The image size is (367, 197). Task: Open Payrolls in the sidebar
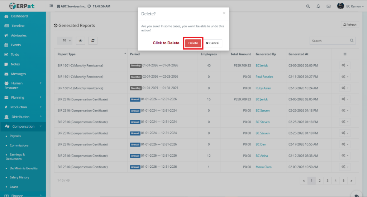15,136
